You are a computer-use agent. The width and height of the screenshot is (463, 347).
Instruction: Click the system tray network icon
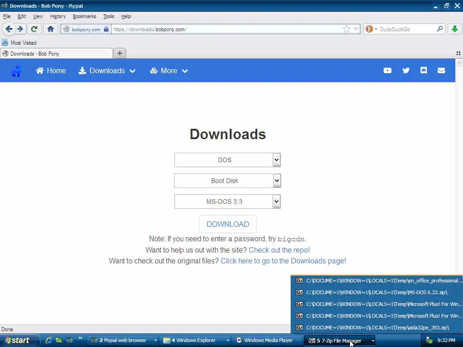pyautogui.click(x=429, y=341)
